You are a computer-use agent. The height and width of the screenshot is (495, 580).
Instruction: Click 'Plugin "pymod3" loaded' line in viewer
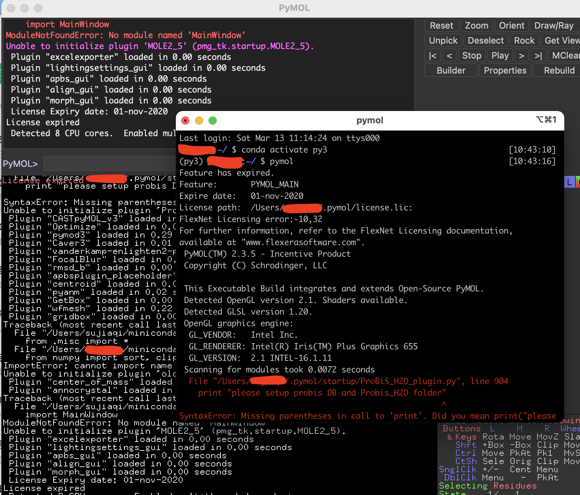pyautogui.click(x=90, y=235)
